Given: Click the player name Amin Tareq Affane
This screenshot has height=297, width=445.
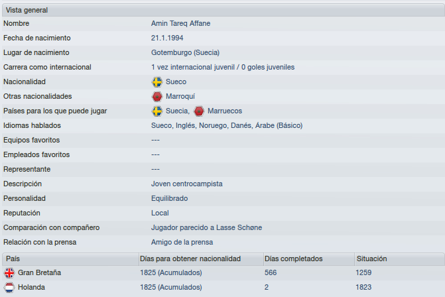Looking at the screenshot, I should click(x=180, y=23).
